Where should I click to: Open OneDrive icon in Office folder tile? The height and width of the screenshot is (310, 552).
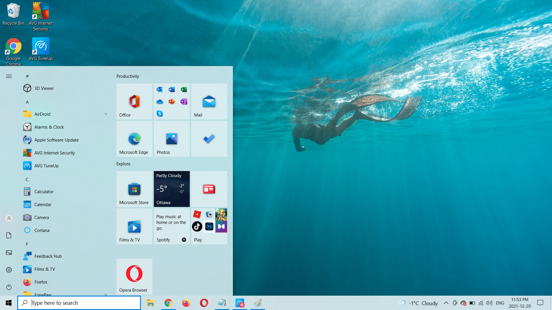160,102
